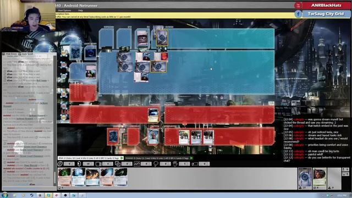352x198 pixels.
Task: Click the Link overlapping-squares icon
Action: [x=117, y=164]
